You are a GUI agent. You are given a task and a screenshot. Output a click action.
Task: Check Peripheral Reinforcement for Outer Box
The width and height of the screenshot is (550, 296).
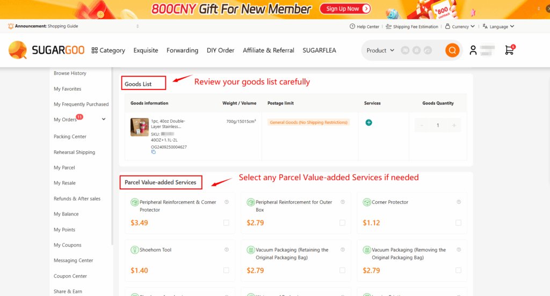point(342,223)
